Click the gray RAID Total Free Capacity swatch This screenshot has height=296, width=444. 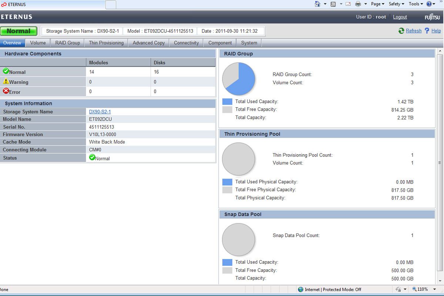point(227,110)
